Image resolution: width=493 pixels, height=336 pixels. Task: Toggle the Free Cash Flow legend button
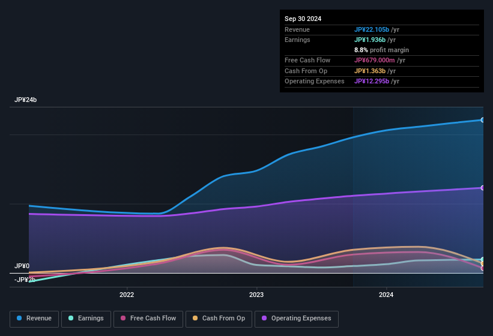(148, 319)
